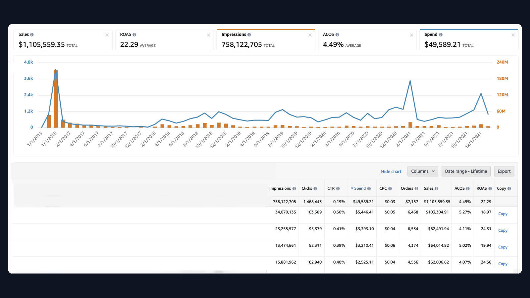
Task: Click the 95,379 clicks cell
Action: [315, 229]
